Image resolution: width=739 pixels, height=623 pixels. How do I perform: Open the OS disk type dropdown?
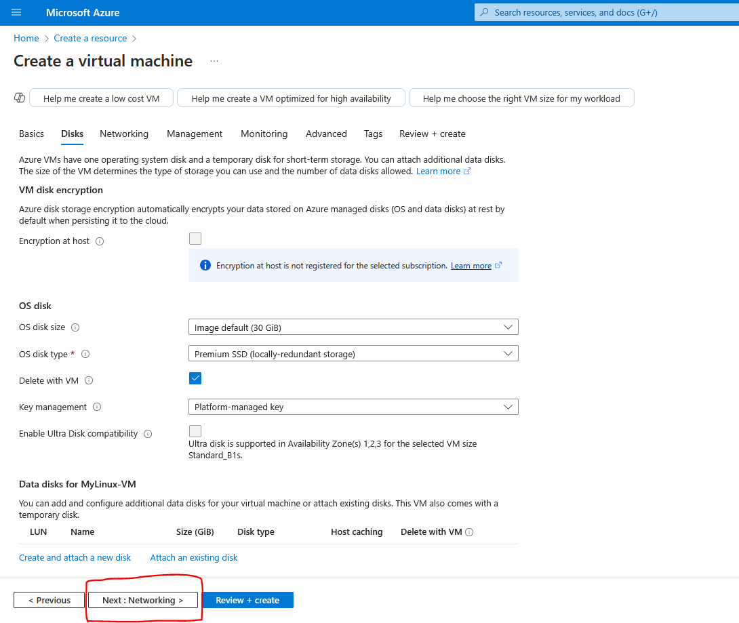(x=353, y=353)
